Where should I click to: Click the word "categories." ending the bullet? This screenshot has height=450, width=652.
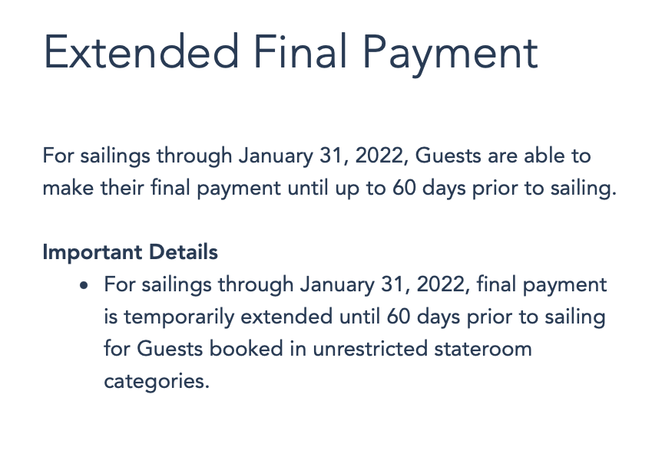click(157, 381)
